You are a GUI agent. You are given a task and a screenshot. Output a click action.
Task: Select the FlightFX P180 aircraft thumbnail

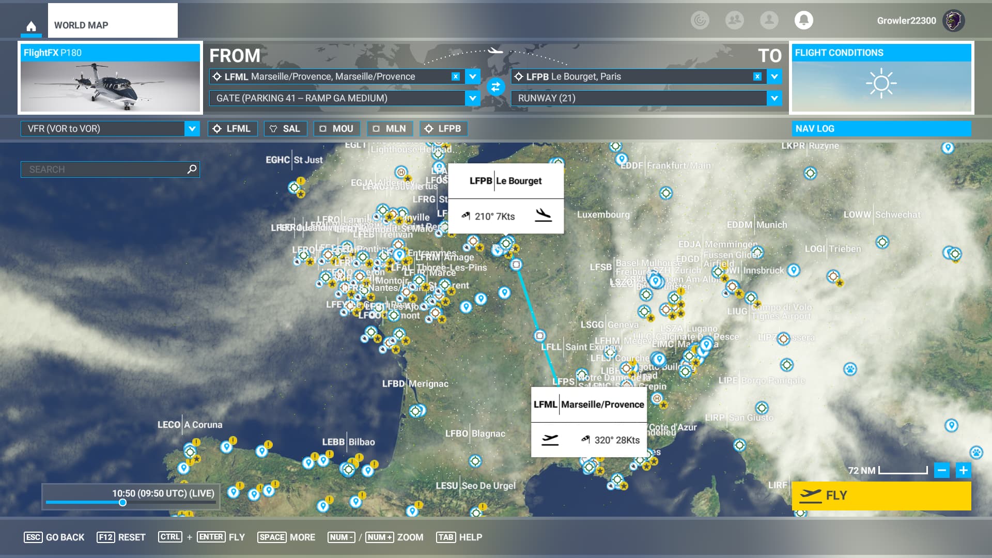coord(110,78)
